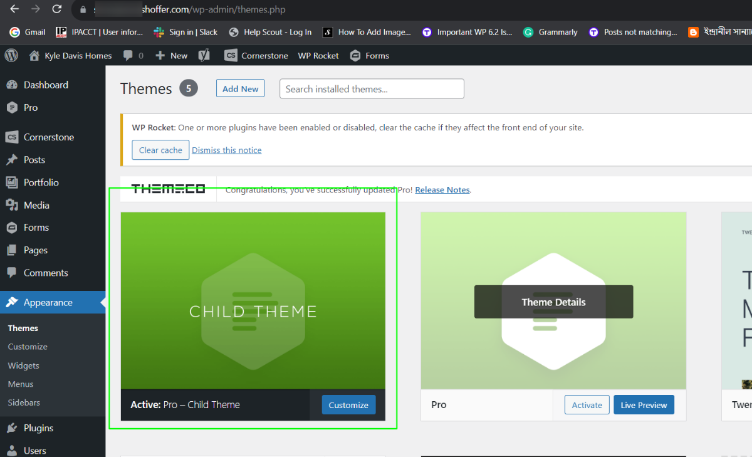Open the Plugins sidebar menu

tap(38, 428)
